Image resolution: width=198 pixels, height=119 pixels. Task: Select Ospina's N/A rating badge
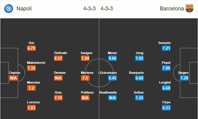(13, 78)
